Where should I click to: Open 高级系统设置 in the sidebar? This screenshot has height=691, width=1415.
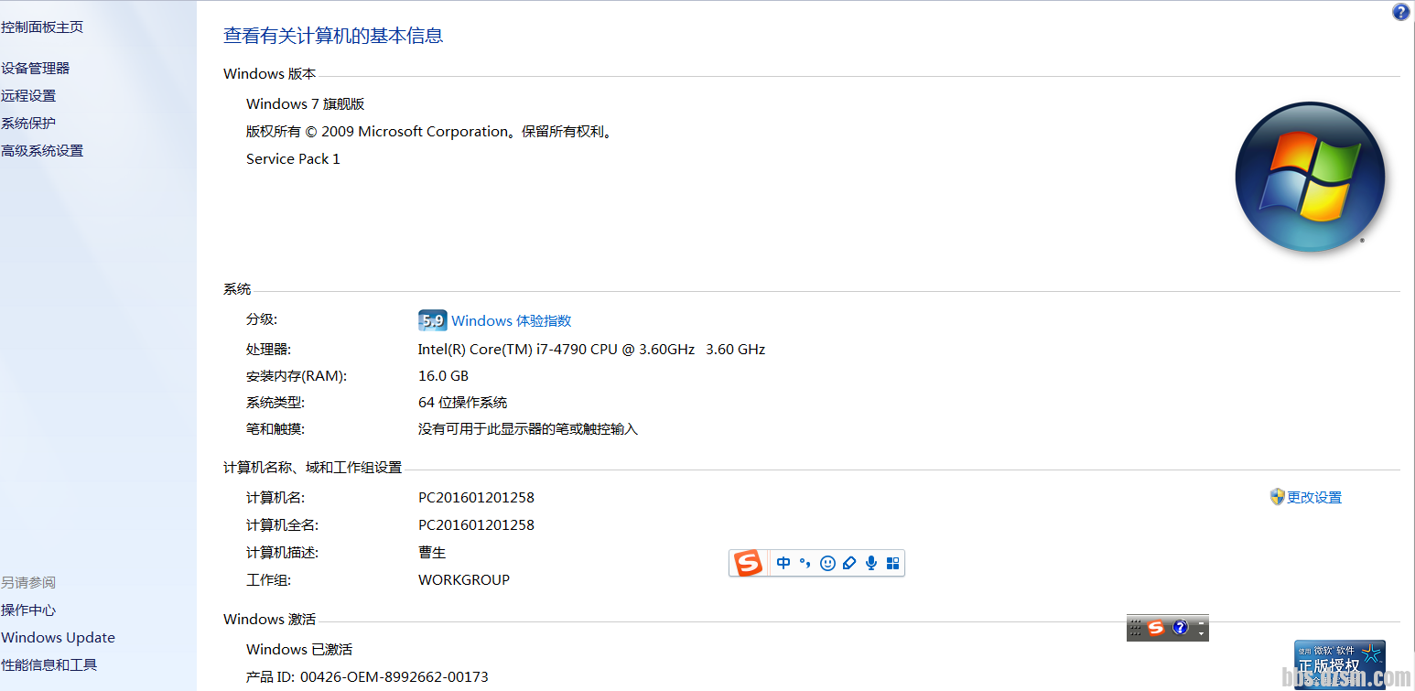click(x=42, y=150)
